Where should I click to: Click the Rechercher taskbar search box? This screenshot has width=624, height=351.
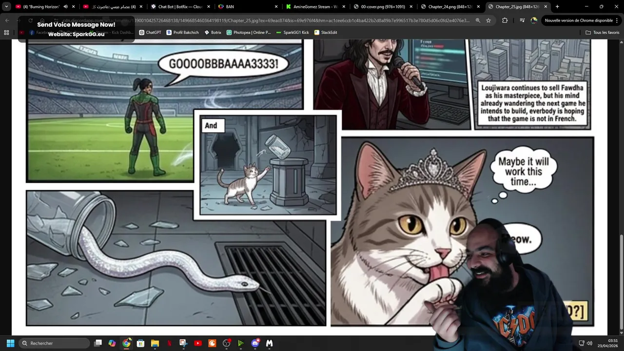(x=54, y=343)
